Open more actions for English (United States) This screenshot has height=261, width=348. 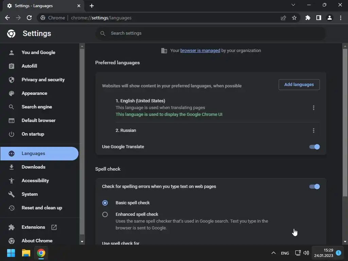(x=313, y=108)
